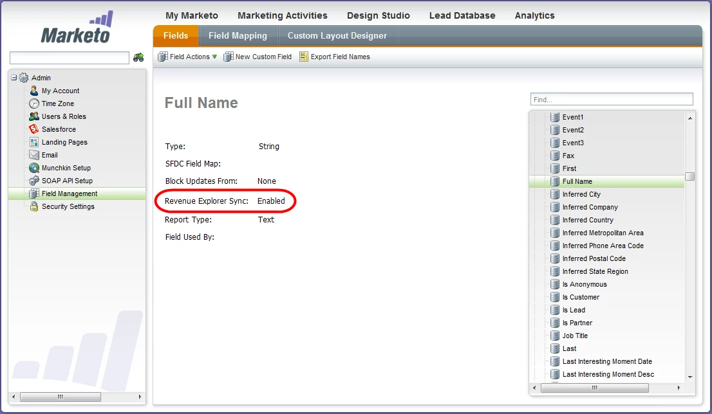The width and height of the screenshot is (712, 414).
Task: Click the Inferred Postal Code field icon
Action: (x=554, y=258)
